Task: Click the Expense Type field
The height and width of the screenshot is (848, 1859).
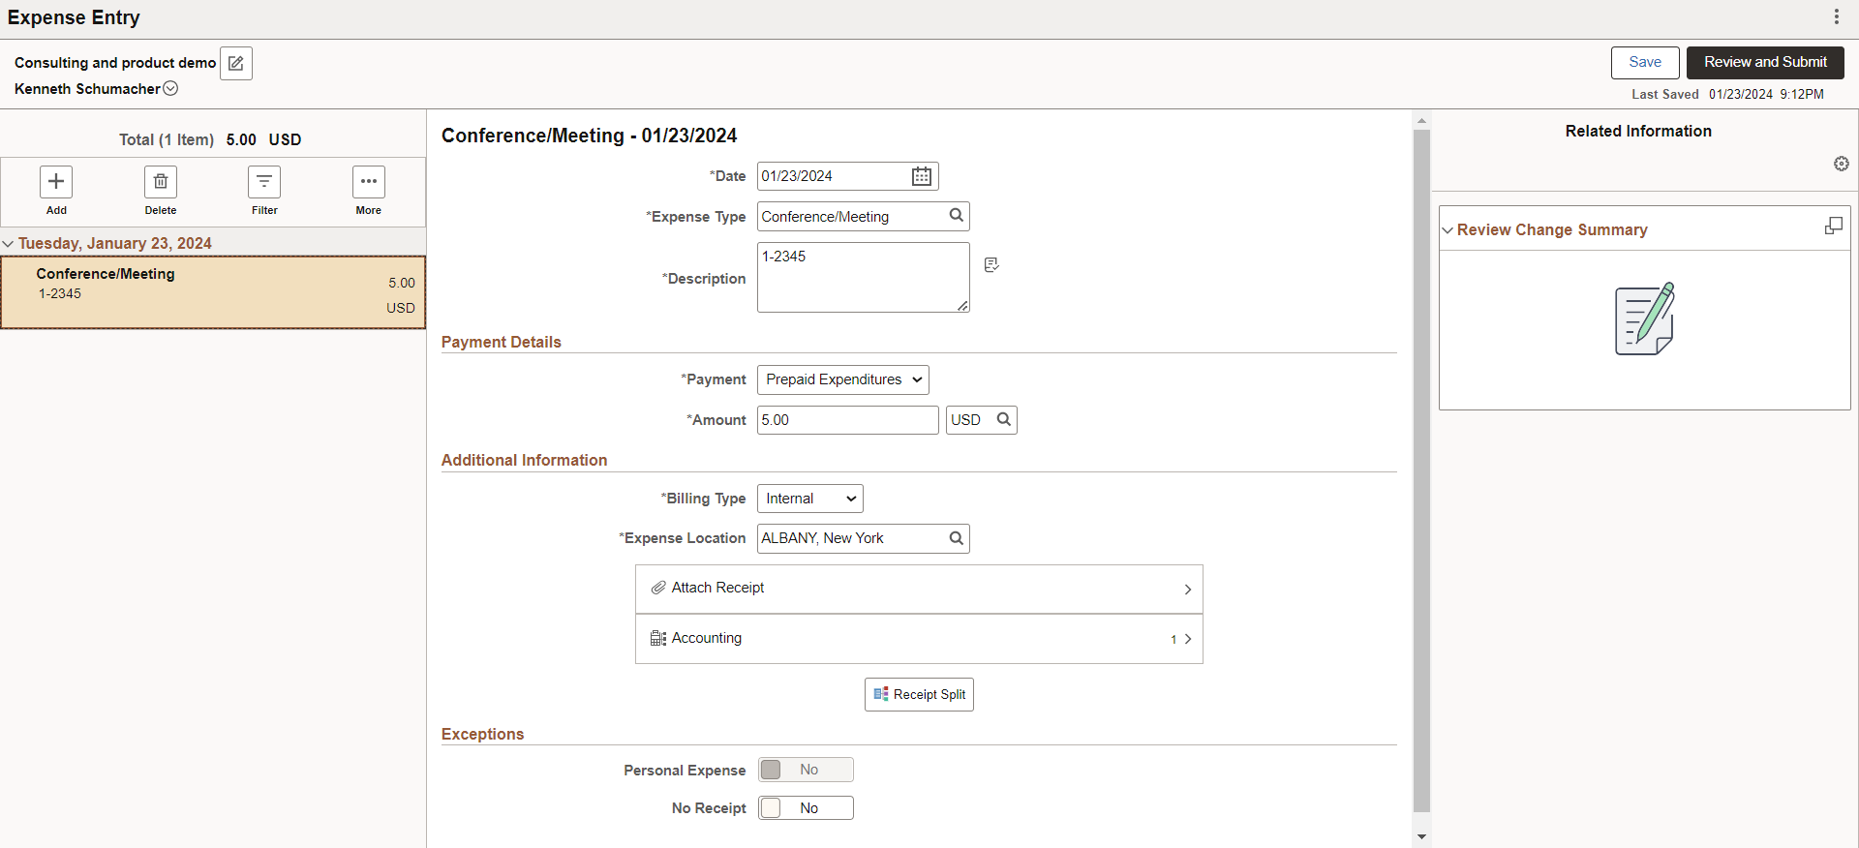Action: tap(851, 217)
